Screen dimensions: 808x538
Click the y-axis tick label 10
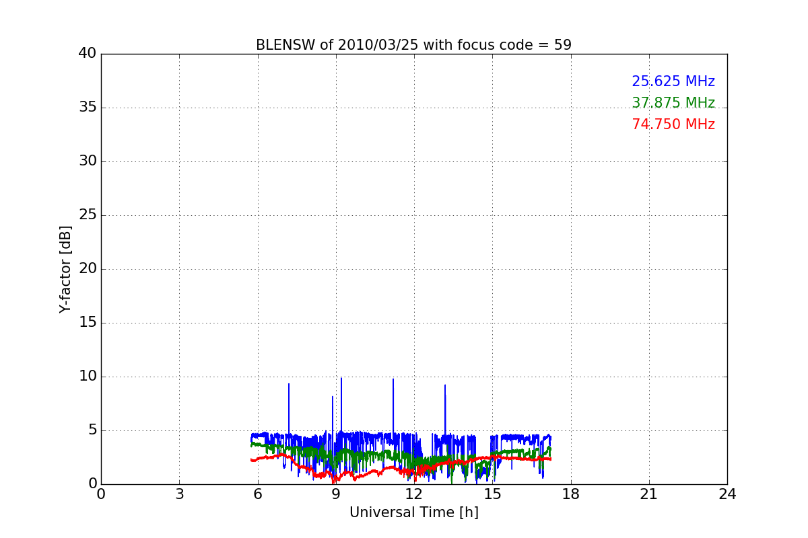tap(88, 377)
